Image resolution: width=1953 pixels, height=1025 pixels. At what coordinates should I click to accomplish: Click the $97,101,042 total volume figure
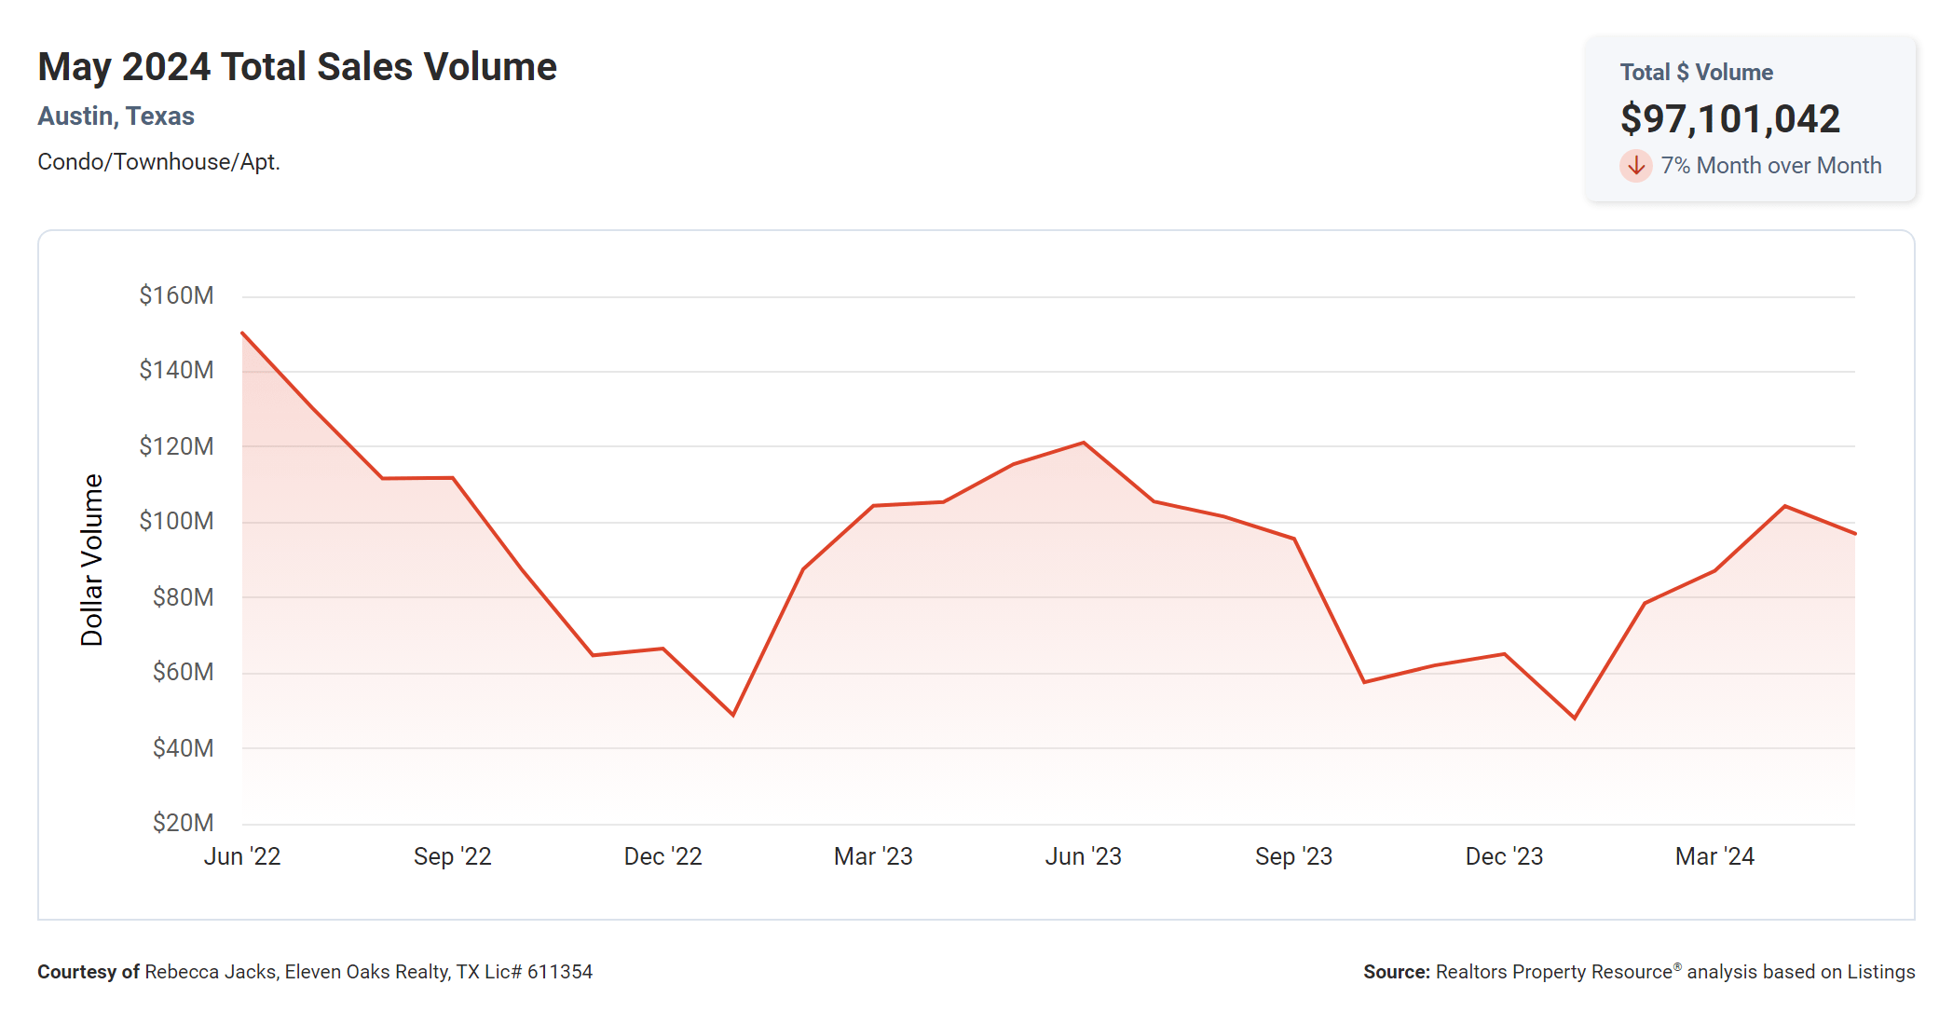pyautogui.click(x=1729, y=118)
